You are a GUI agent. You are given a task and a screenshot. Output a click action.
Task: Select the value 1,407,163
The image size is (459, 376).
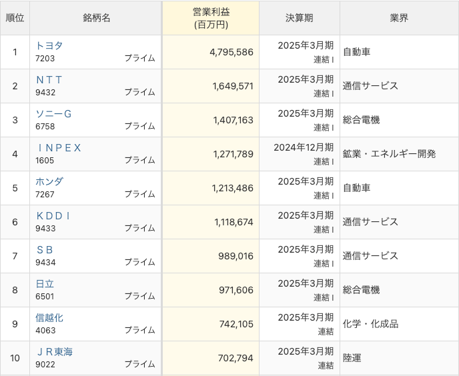(x=233, y=120)
